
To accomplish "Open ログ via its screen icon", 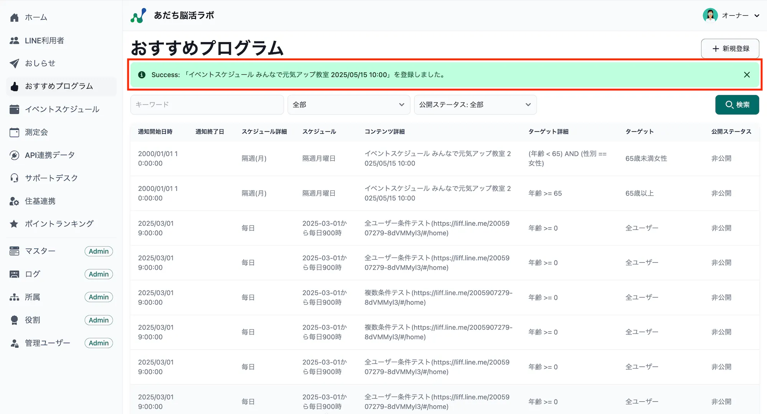I will click(14, 274).
